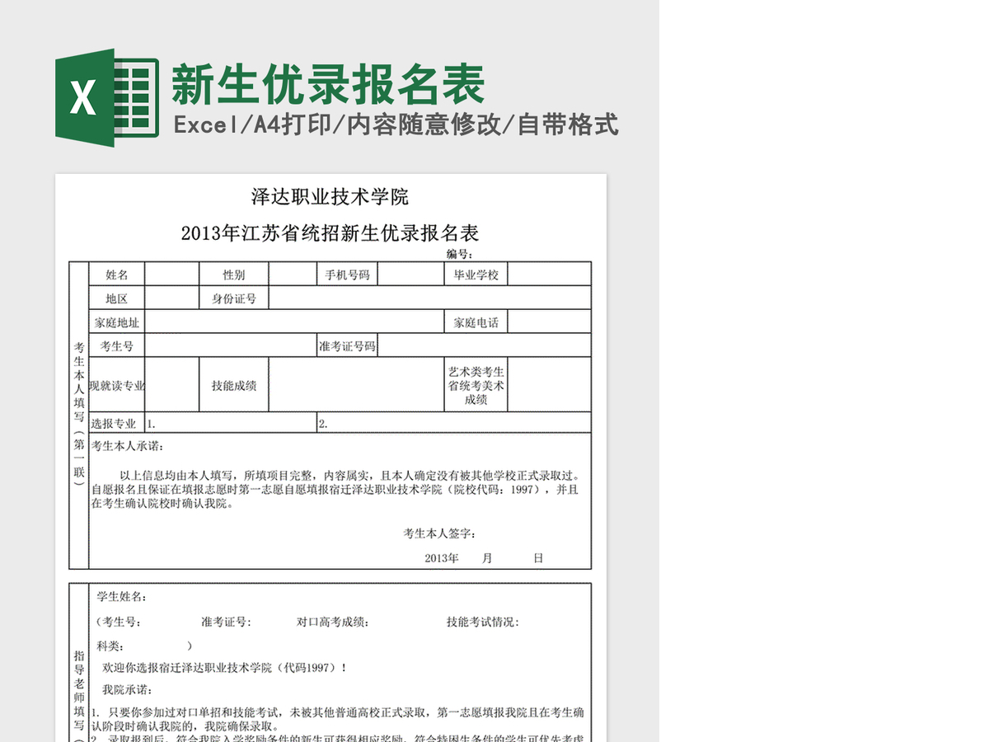Click the 对口高考成绩: label
989x742 pixels.
pos(333,622)
